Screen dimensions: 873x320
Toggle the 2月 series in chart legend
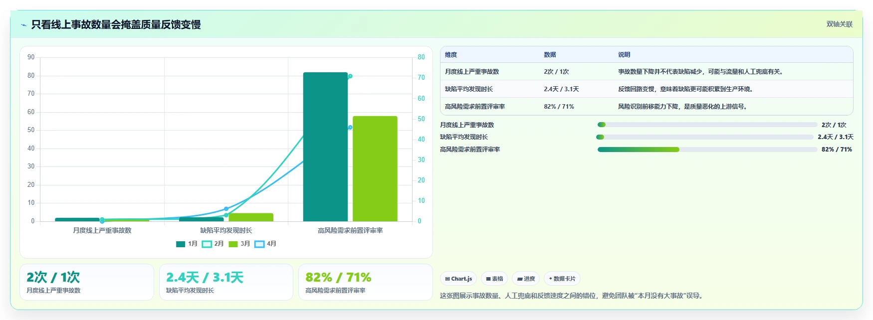coord(213,244)
